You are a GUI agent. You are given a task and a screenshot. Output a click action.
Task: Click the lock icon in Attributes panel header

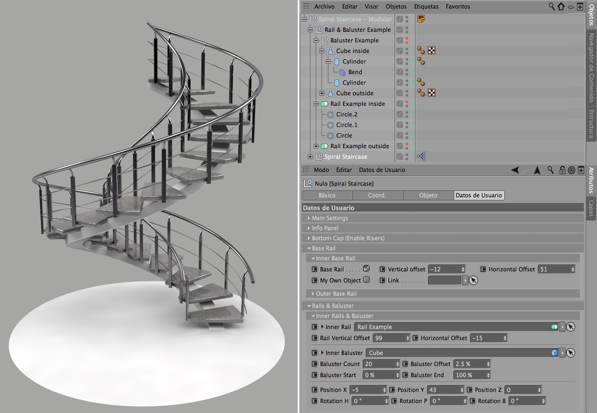click(562, 170)
